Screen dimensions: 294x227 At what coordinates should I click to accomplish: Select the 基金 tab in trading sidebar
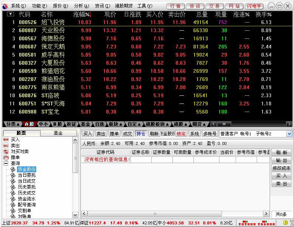pyautogui.click(x=58, y=133)
